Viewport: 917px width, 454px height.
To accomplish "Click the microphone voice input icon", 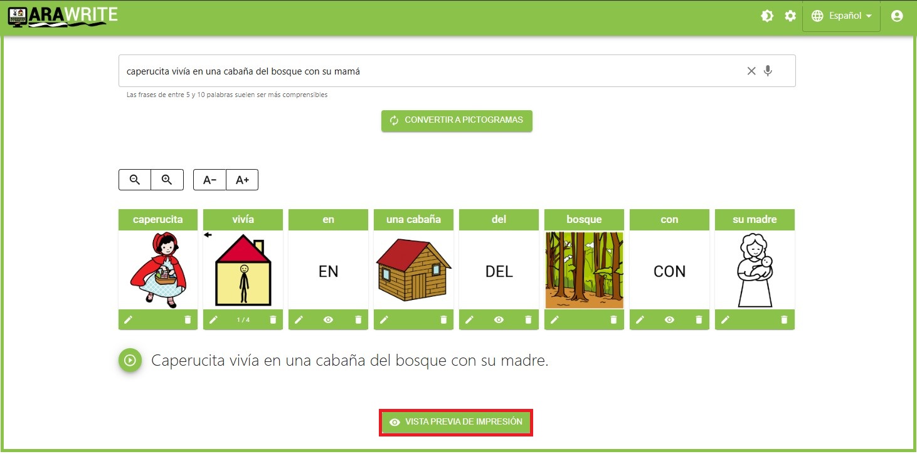I will point(768,71).
